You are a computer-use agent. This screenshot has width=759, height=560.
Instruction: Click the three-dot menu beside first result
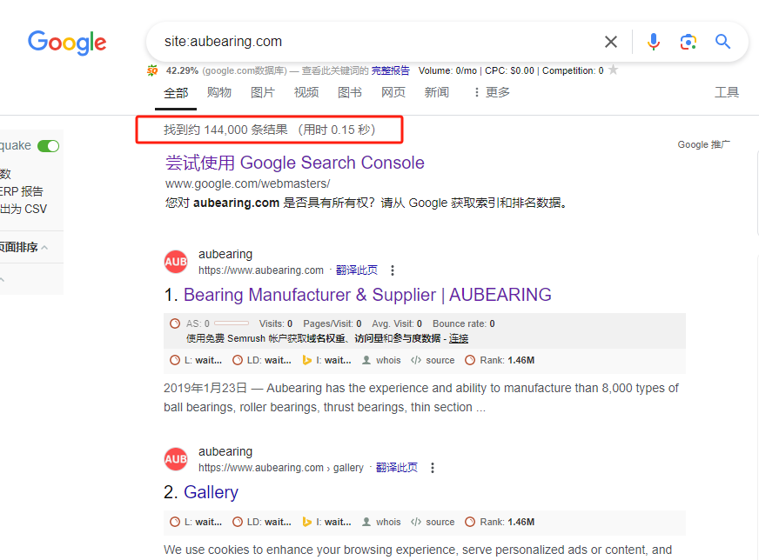393,270
